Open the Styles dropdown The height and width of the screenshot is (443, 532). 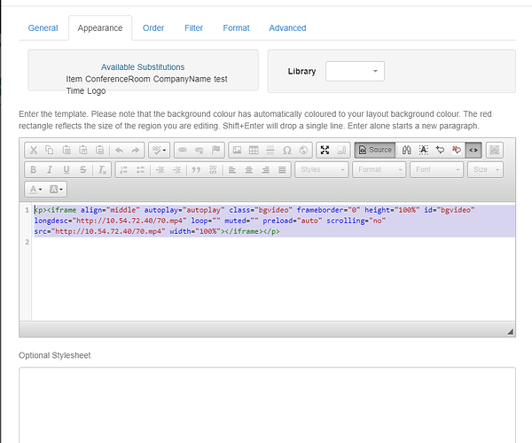click(321, 170)
